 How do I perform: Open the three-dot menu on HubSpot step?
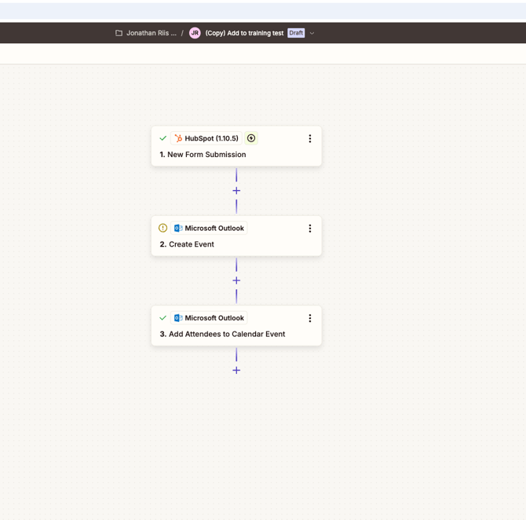(x=310, y=138)
